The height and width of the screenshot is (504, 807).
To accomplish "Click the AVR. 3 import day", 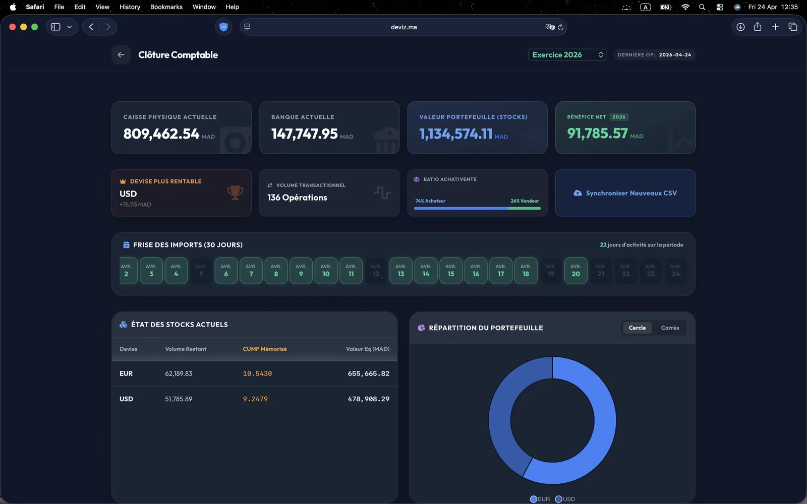I will point(151,271).
